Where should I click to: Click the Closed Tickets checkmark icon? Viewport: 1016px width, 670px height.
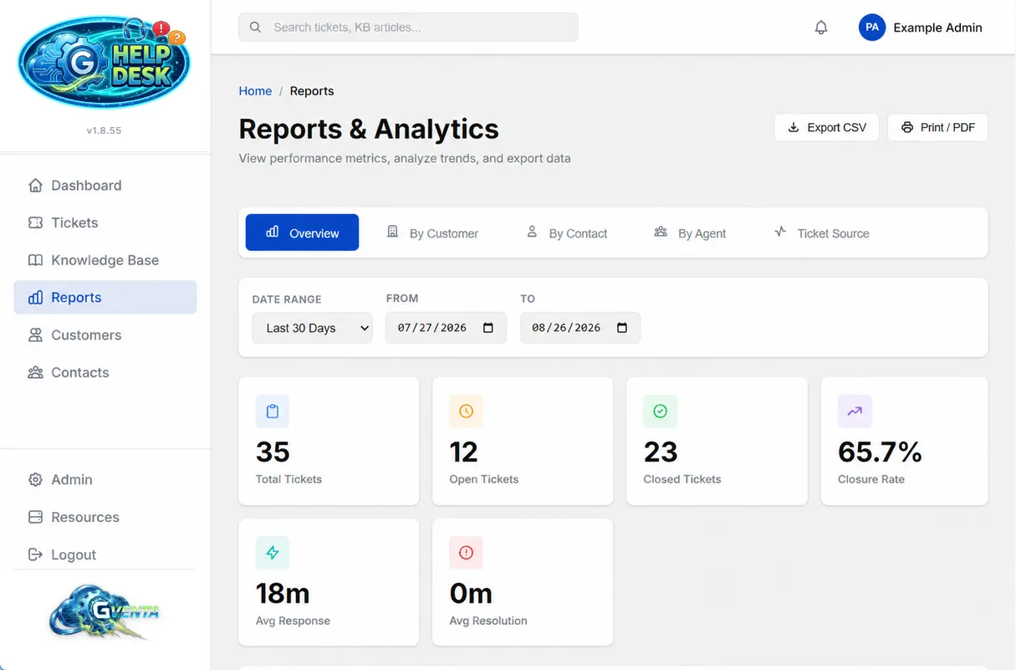click(660, 412)
